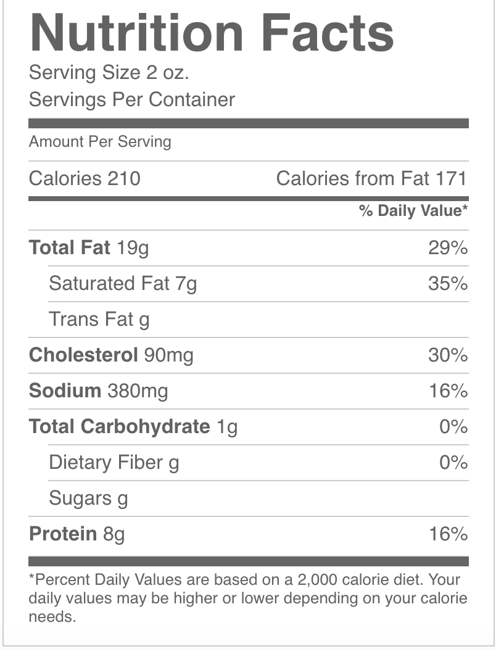The image size is (496, 649).
Task: Click the 29% daily value for fat
Action: (x=448, y=248)
